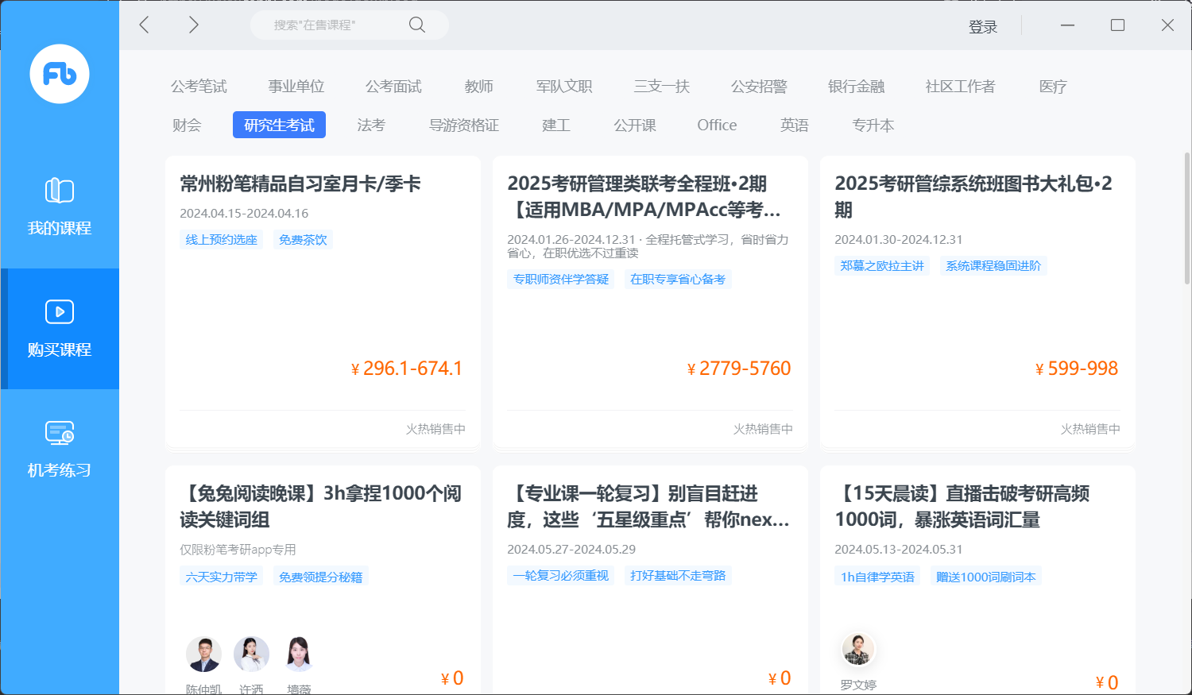Screen dimensions: 1192x695
Task: Open 社区工作者 category tab
Action: click(x=961, y=87)
